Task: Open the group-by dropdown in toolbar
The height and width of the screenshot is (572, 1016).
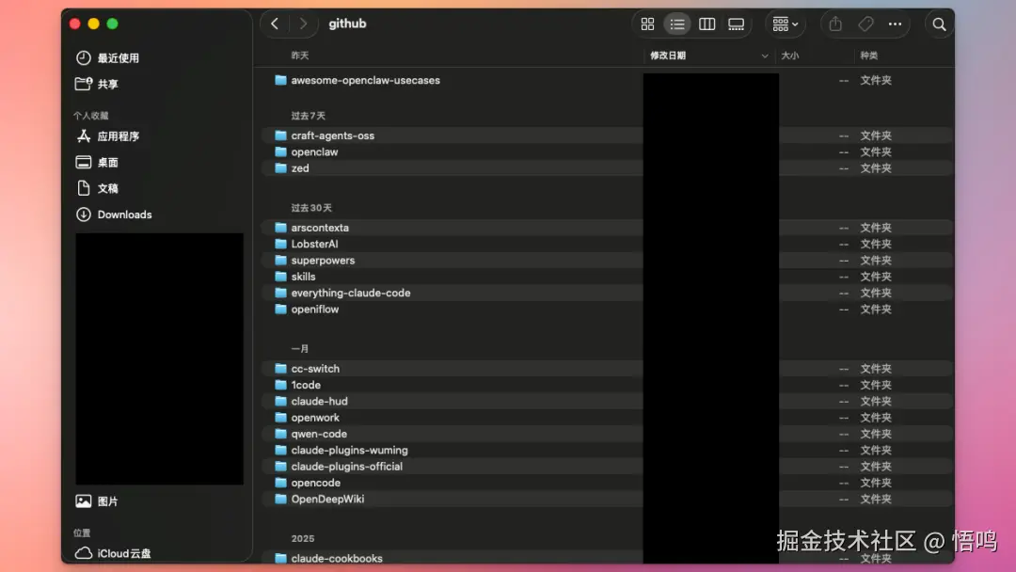Action: tap(786, 24)
